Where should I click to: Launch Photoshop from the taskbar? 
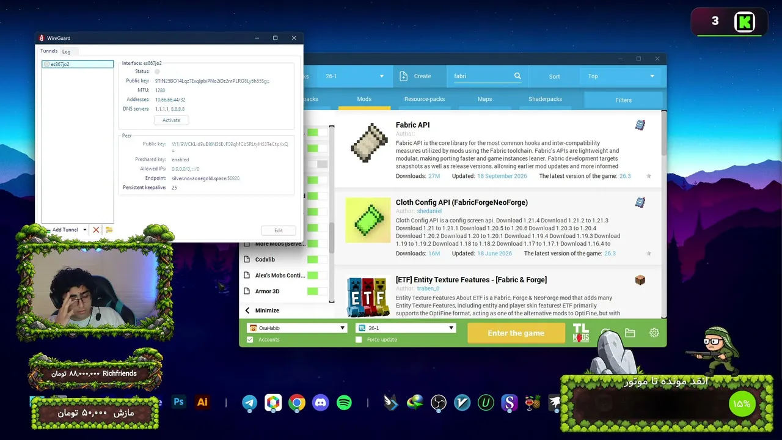coord(179,402)
